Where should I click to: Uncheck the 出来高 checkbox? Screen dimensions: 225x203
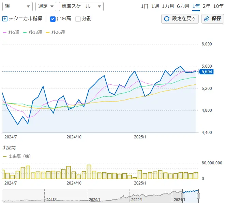[52, 19]
